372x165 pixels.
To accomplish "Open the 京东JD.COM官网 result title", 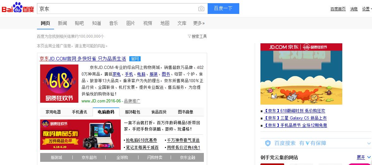I will (x=83, y=59).
